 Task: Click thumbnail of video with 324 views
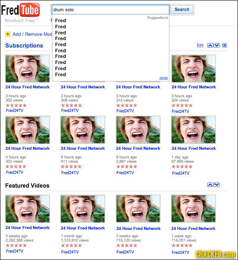point(194,68)
